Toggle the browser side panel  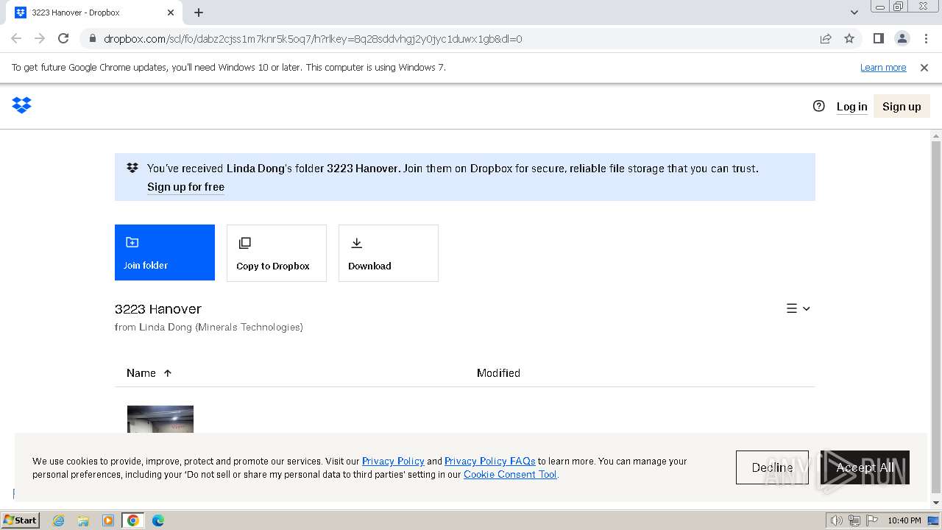point(878,38)
